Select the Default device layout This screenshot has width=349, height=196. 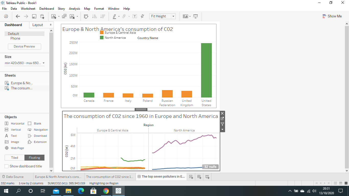[25, 34]
